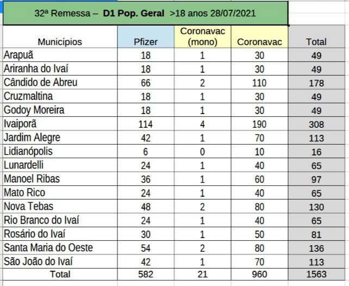Click the Coronavac total cell 960

(259, 275)
